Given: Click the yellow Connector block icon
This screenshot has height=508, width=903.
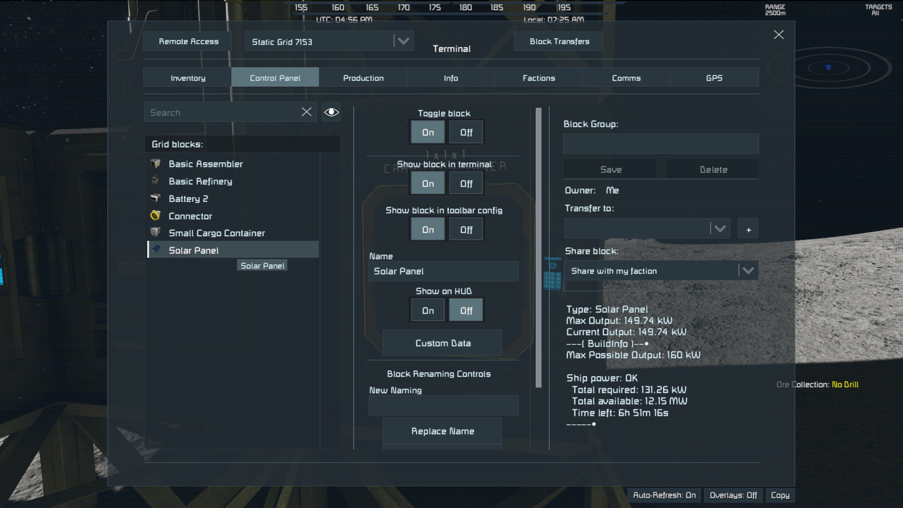Looking at the screenshot, I should click(155, 215).
